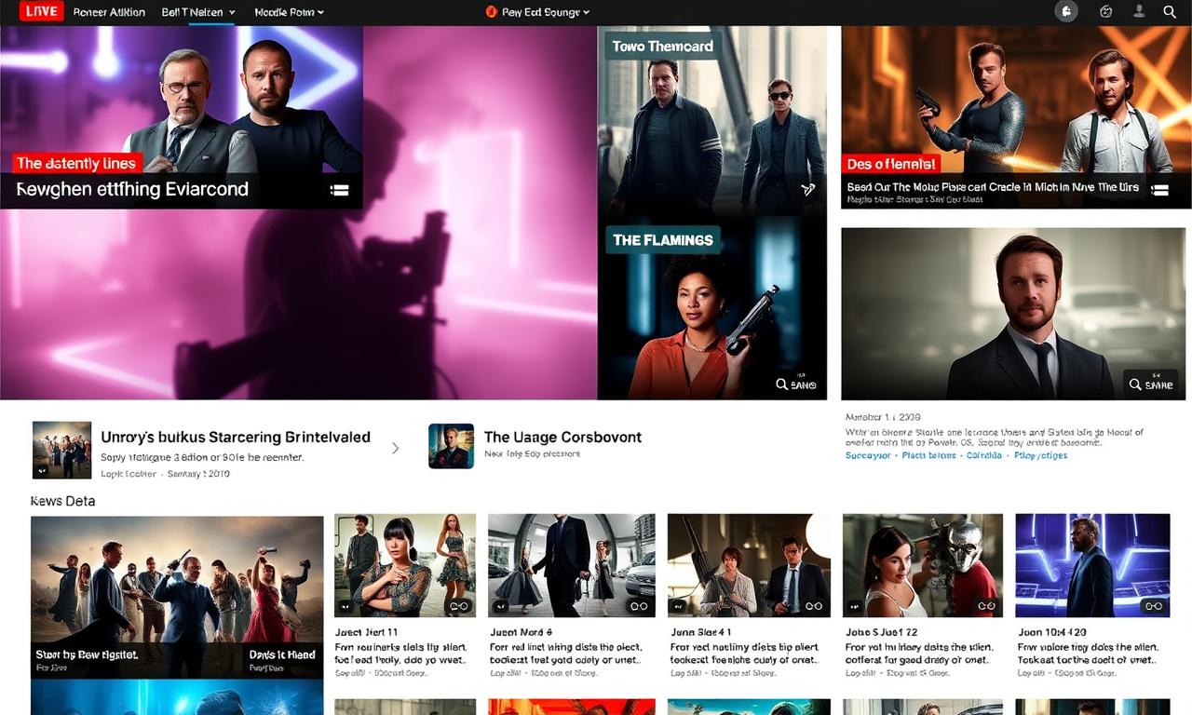Open the Succaysor link
Image resolution: width=1192 pixels, height=715 pixels.
pos(867,455)
